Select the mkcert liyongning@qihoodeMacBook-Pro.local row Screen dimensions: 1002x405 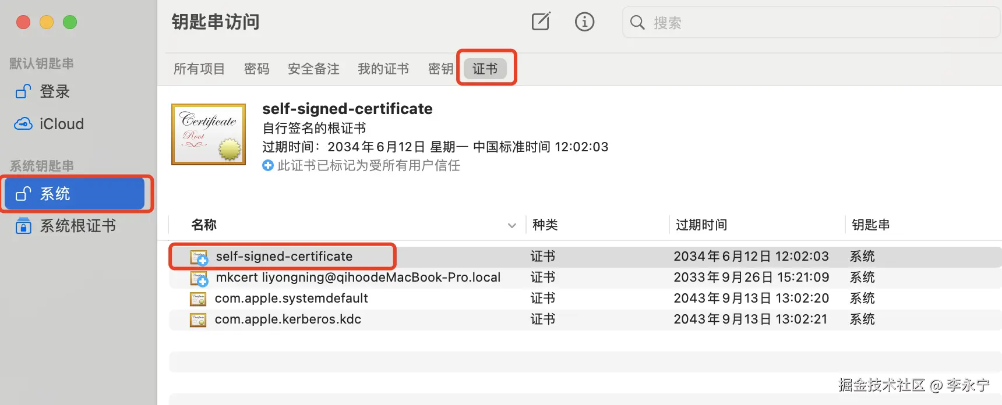tap(585, 278)
